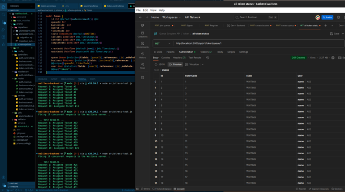
Task: Select JSON response view
Action: point(160,65)
